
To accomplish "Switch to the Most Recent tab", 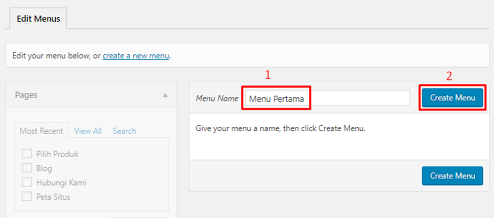I will click(x=42, y=131).
